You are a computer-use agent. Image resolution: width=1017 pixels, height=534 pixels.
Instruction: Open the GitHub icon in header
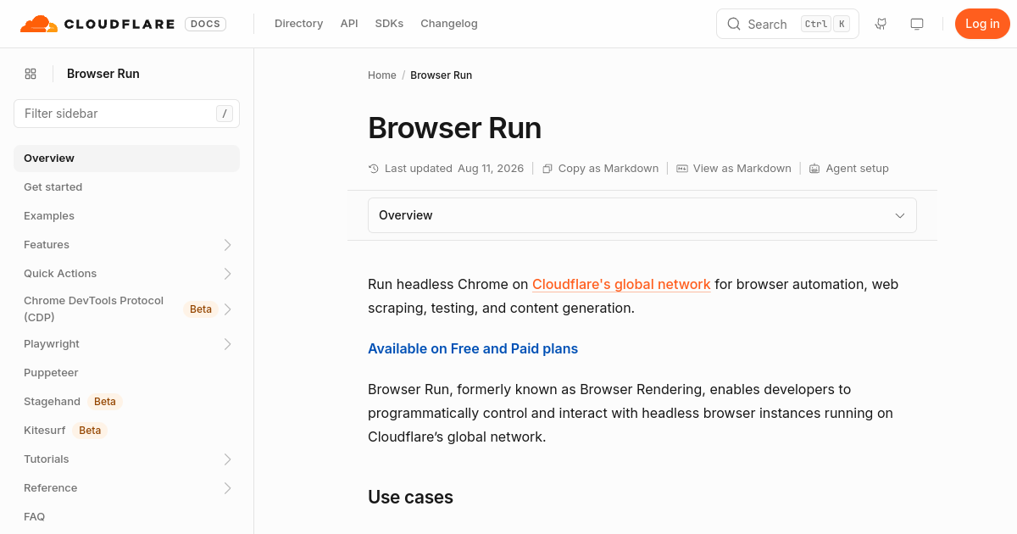pos(881,24)
